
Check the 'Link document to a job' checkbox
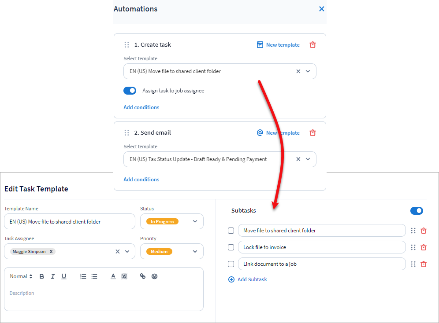(231, 264)
